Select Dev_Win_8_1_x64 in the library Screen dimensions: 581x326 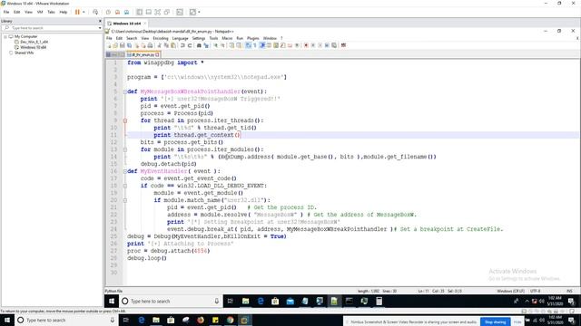(x=34, y=42)
